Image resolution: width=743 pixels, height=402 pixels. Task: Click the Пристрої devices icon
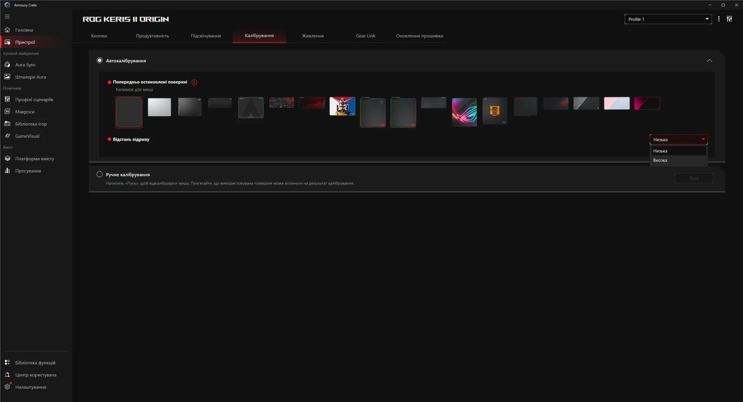pyautogui.click(x=7, y=42)
